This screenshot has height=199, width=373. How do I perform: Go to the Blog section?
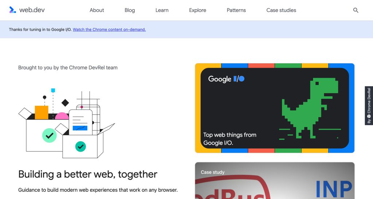tap(130, 10)
